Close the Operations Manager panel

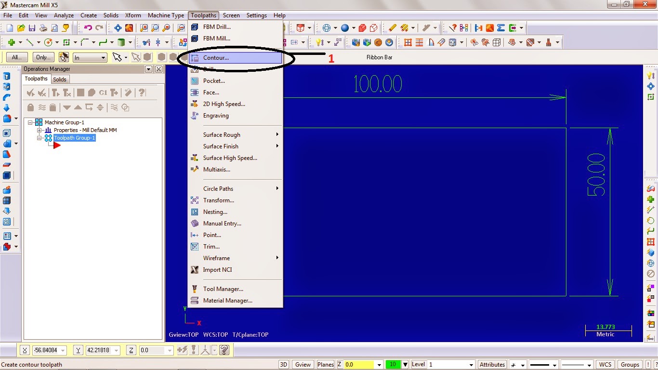[158, 69]
